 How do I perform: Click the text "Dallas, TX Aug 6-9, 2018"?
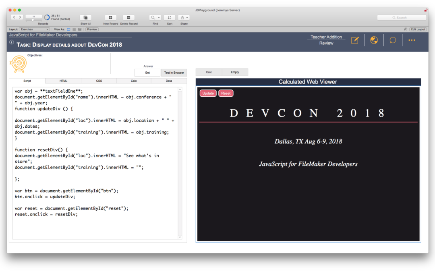click(x=308, y=141)
